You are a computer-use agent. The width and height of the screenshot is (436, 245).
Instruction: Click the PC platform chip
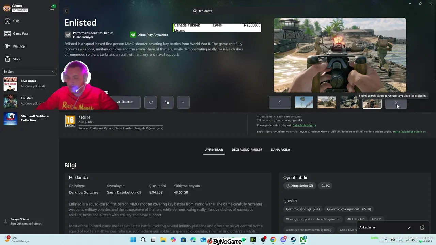click(x=325, y=186)
